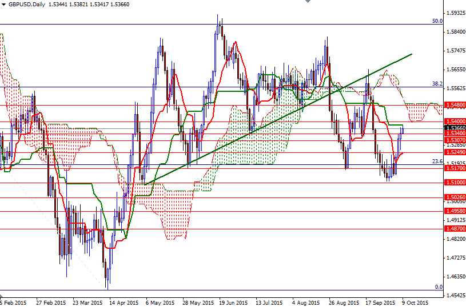Click the upper end of green trendline
This screenshot has width=466, height=307.
[x=412, y=54]
